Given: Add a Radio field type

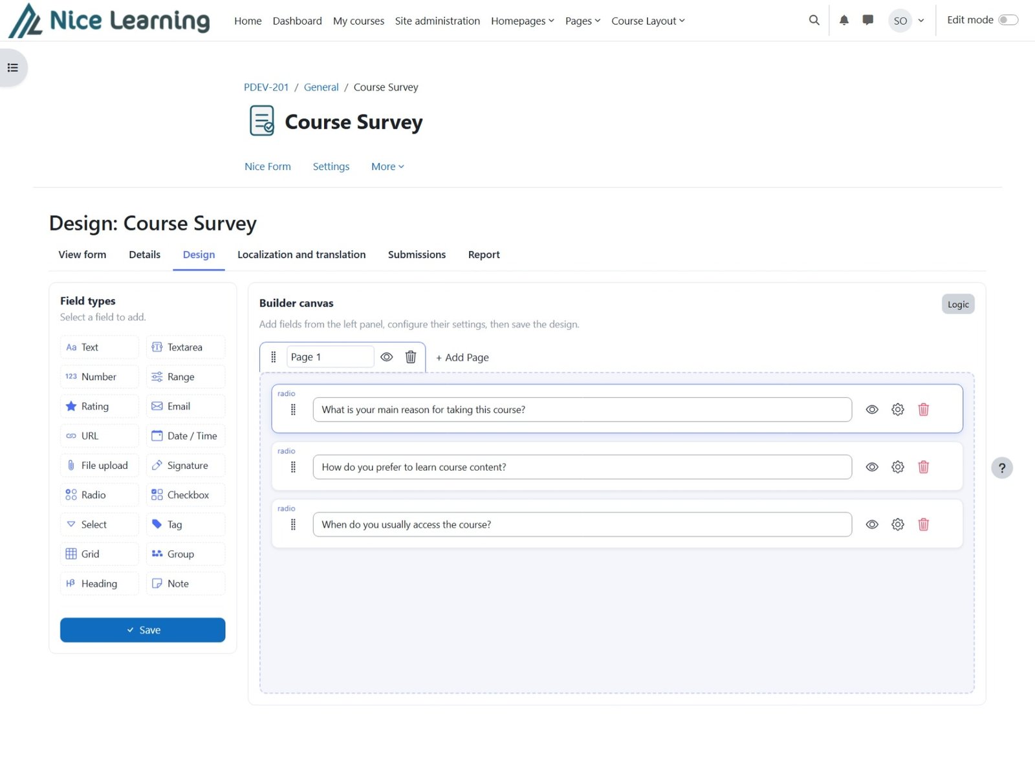Looking at the screenshot, I should click(99, 495).
